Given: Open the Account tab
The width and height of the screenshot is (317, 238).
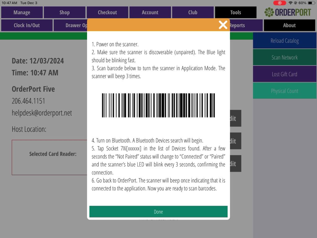Looking at the screenshot, I should (x=150, y=12).
